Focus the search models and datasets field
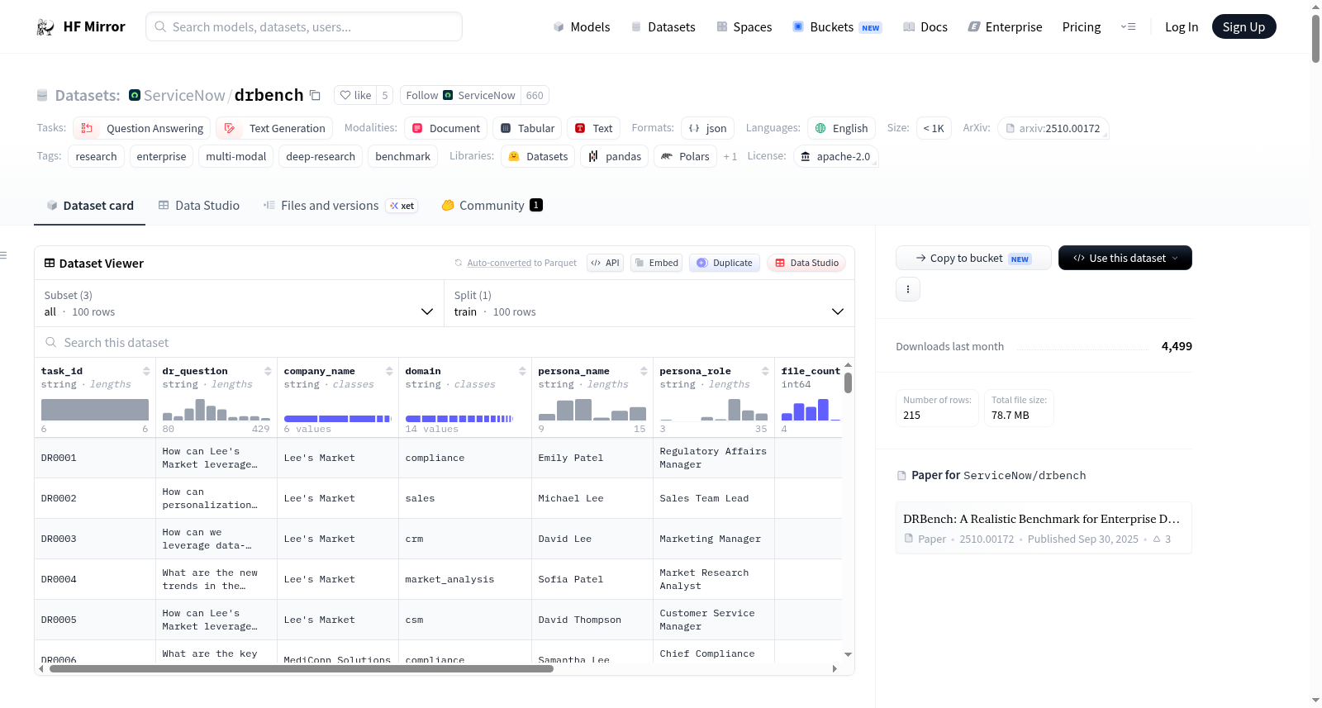 click(304, 26)
